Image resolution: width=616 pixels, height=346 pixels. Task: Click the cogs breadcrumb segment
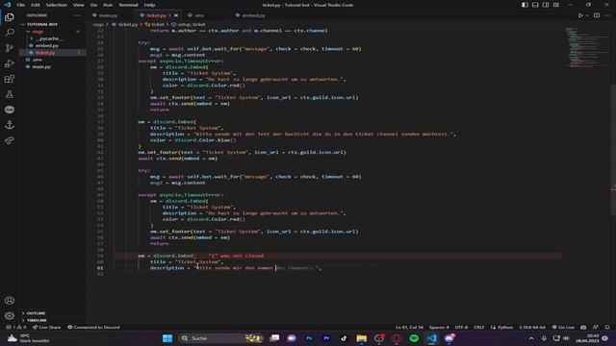[98, 24]
